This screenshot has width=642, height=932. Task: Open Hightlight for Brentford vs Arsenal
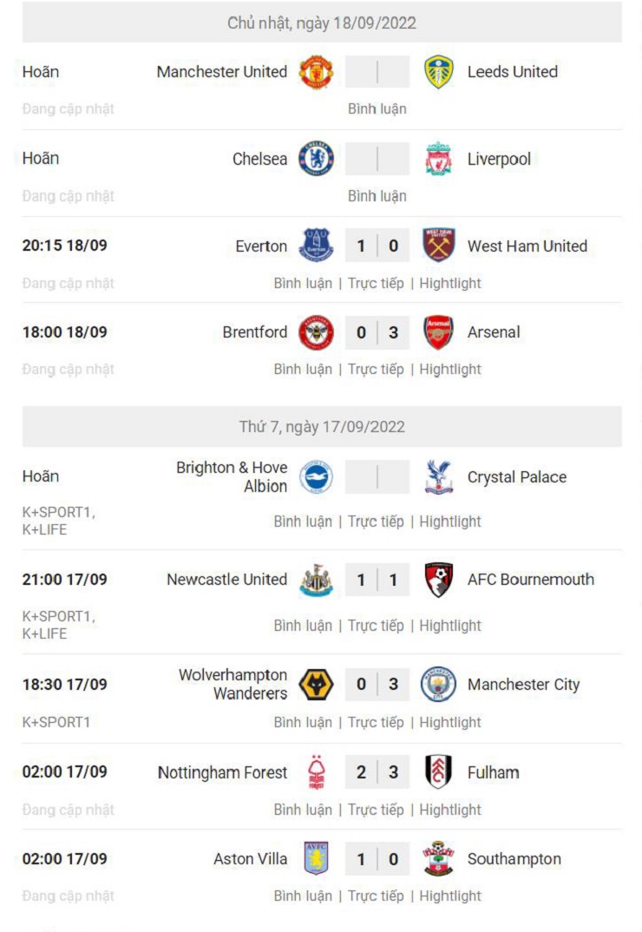pyautogui.click(x=450, y=370)
